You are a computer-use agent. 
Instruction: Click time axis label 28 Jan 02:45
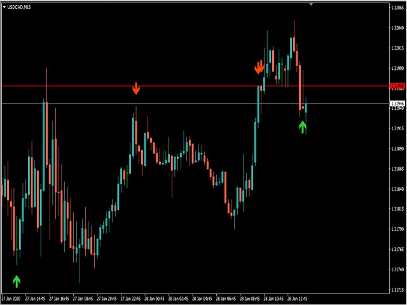point(178,299)
